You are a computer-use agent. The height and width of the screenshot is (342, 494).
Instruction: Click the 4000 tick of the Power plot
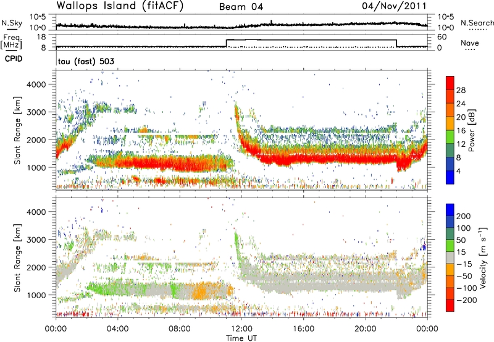point(36,85)
